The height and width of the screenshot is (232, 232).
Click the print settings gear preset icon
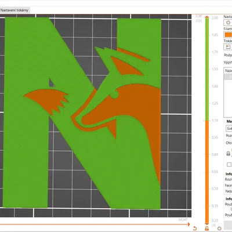click(228, 23)
